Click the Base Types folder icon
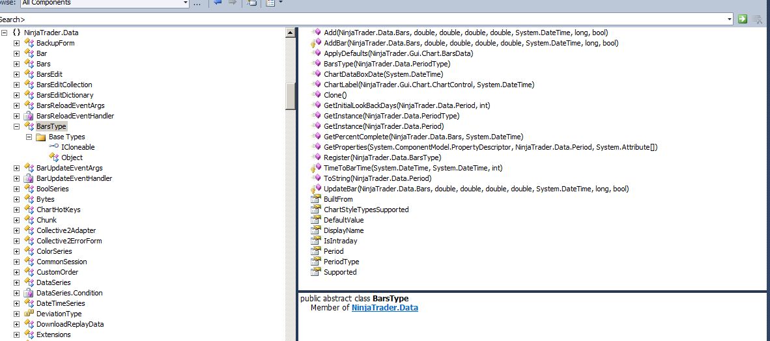The width and height of the screenshot is (770, 341). (x=41, y=137)
